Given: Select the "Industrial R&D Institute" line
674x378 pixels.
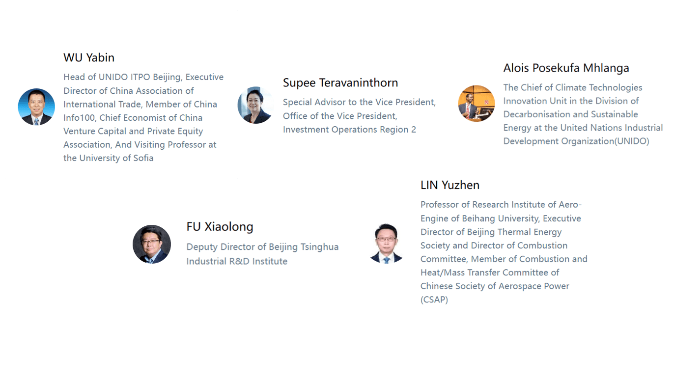Looking at the screenshot, I should pos(237,261).
